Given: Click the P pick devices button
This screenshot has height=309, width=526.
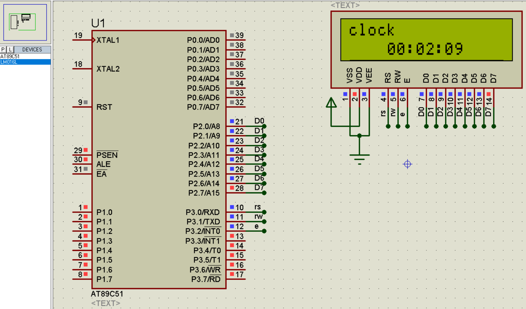Looking at the screenshot, I should click(3, 49).
